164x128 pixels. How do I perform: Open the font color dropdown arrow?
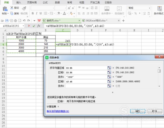(67, 13)
